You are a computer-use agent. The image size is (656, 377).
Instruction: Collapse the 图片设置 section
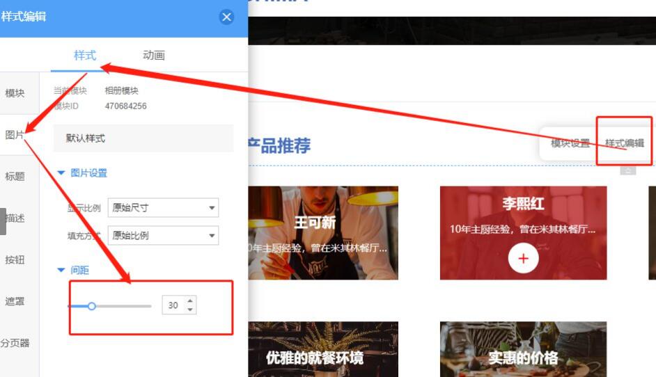(61, 173)
